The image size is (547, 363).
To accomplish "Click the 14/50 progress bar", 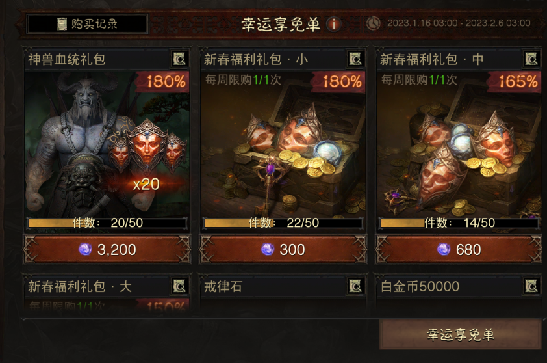I will 459,223.
